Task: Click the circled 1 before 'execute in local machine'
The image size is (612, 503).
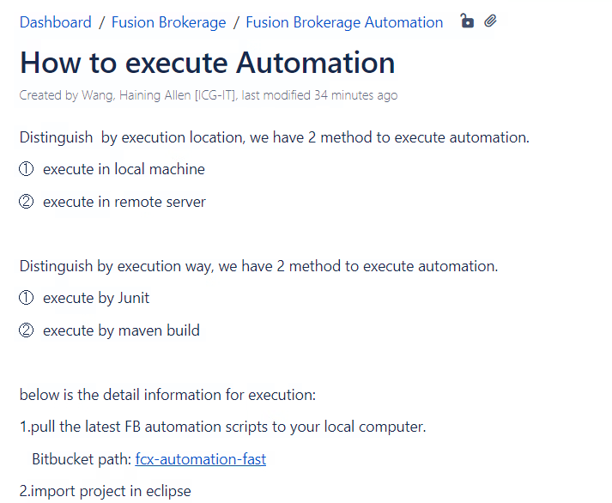Action: click(x=26, y=169)
